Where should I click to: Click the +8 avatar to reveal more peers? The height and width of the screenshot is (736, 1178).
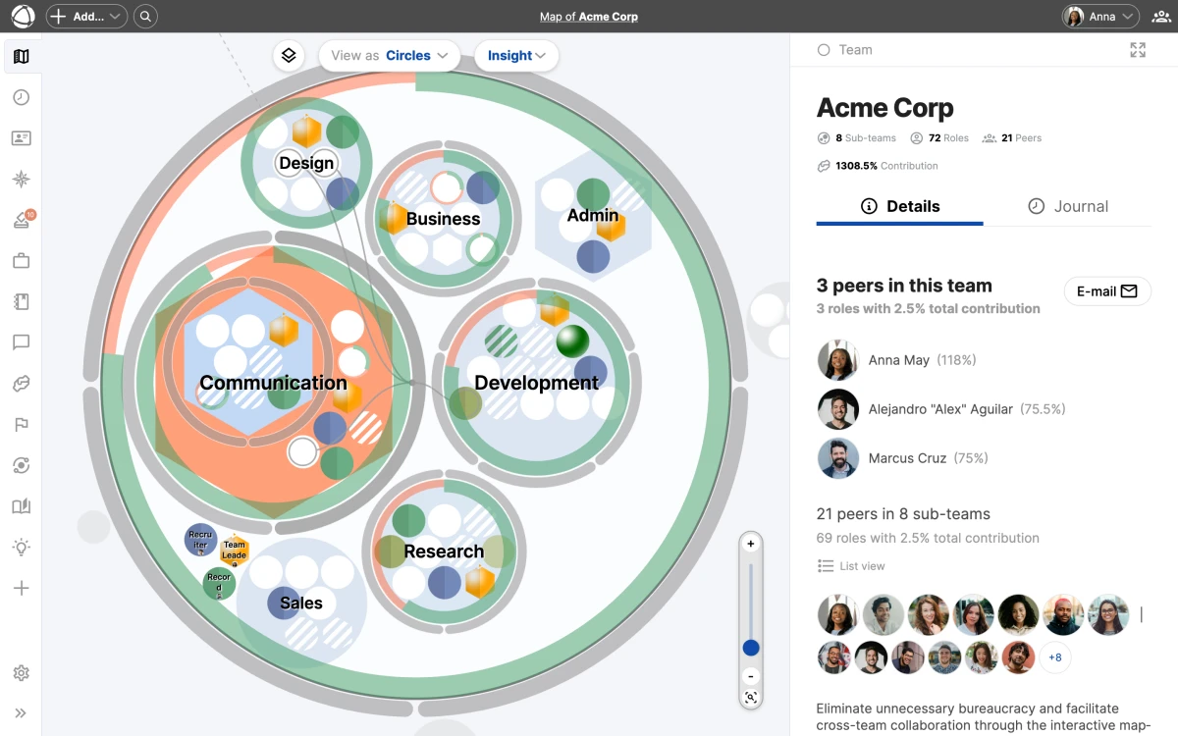pos(1054,657)
